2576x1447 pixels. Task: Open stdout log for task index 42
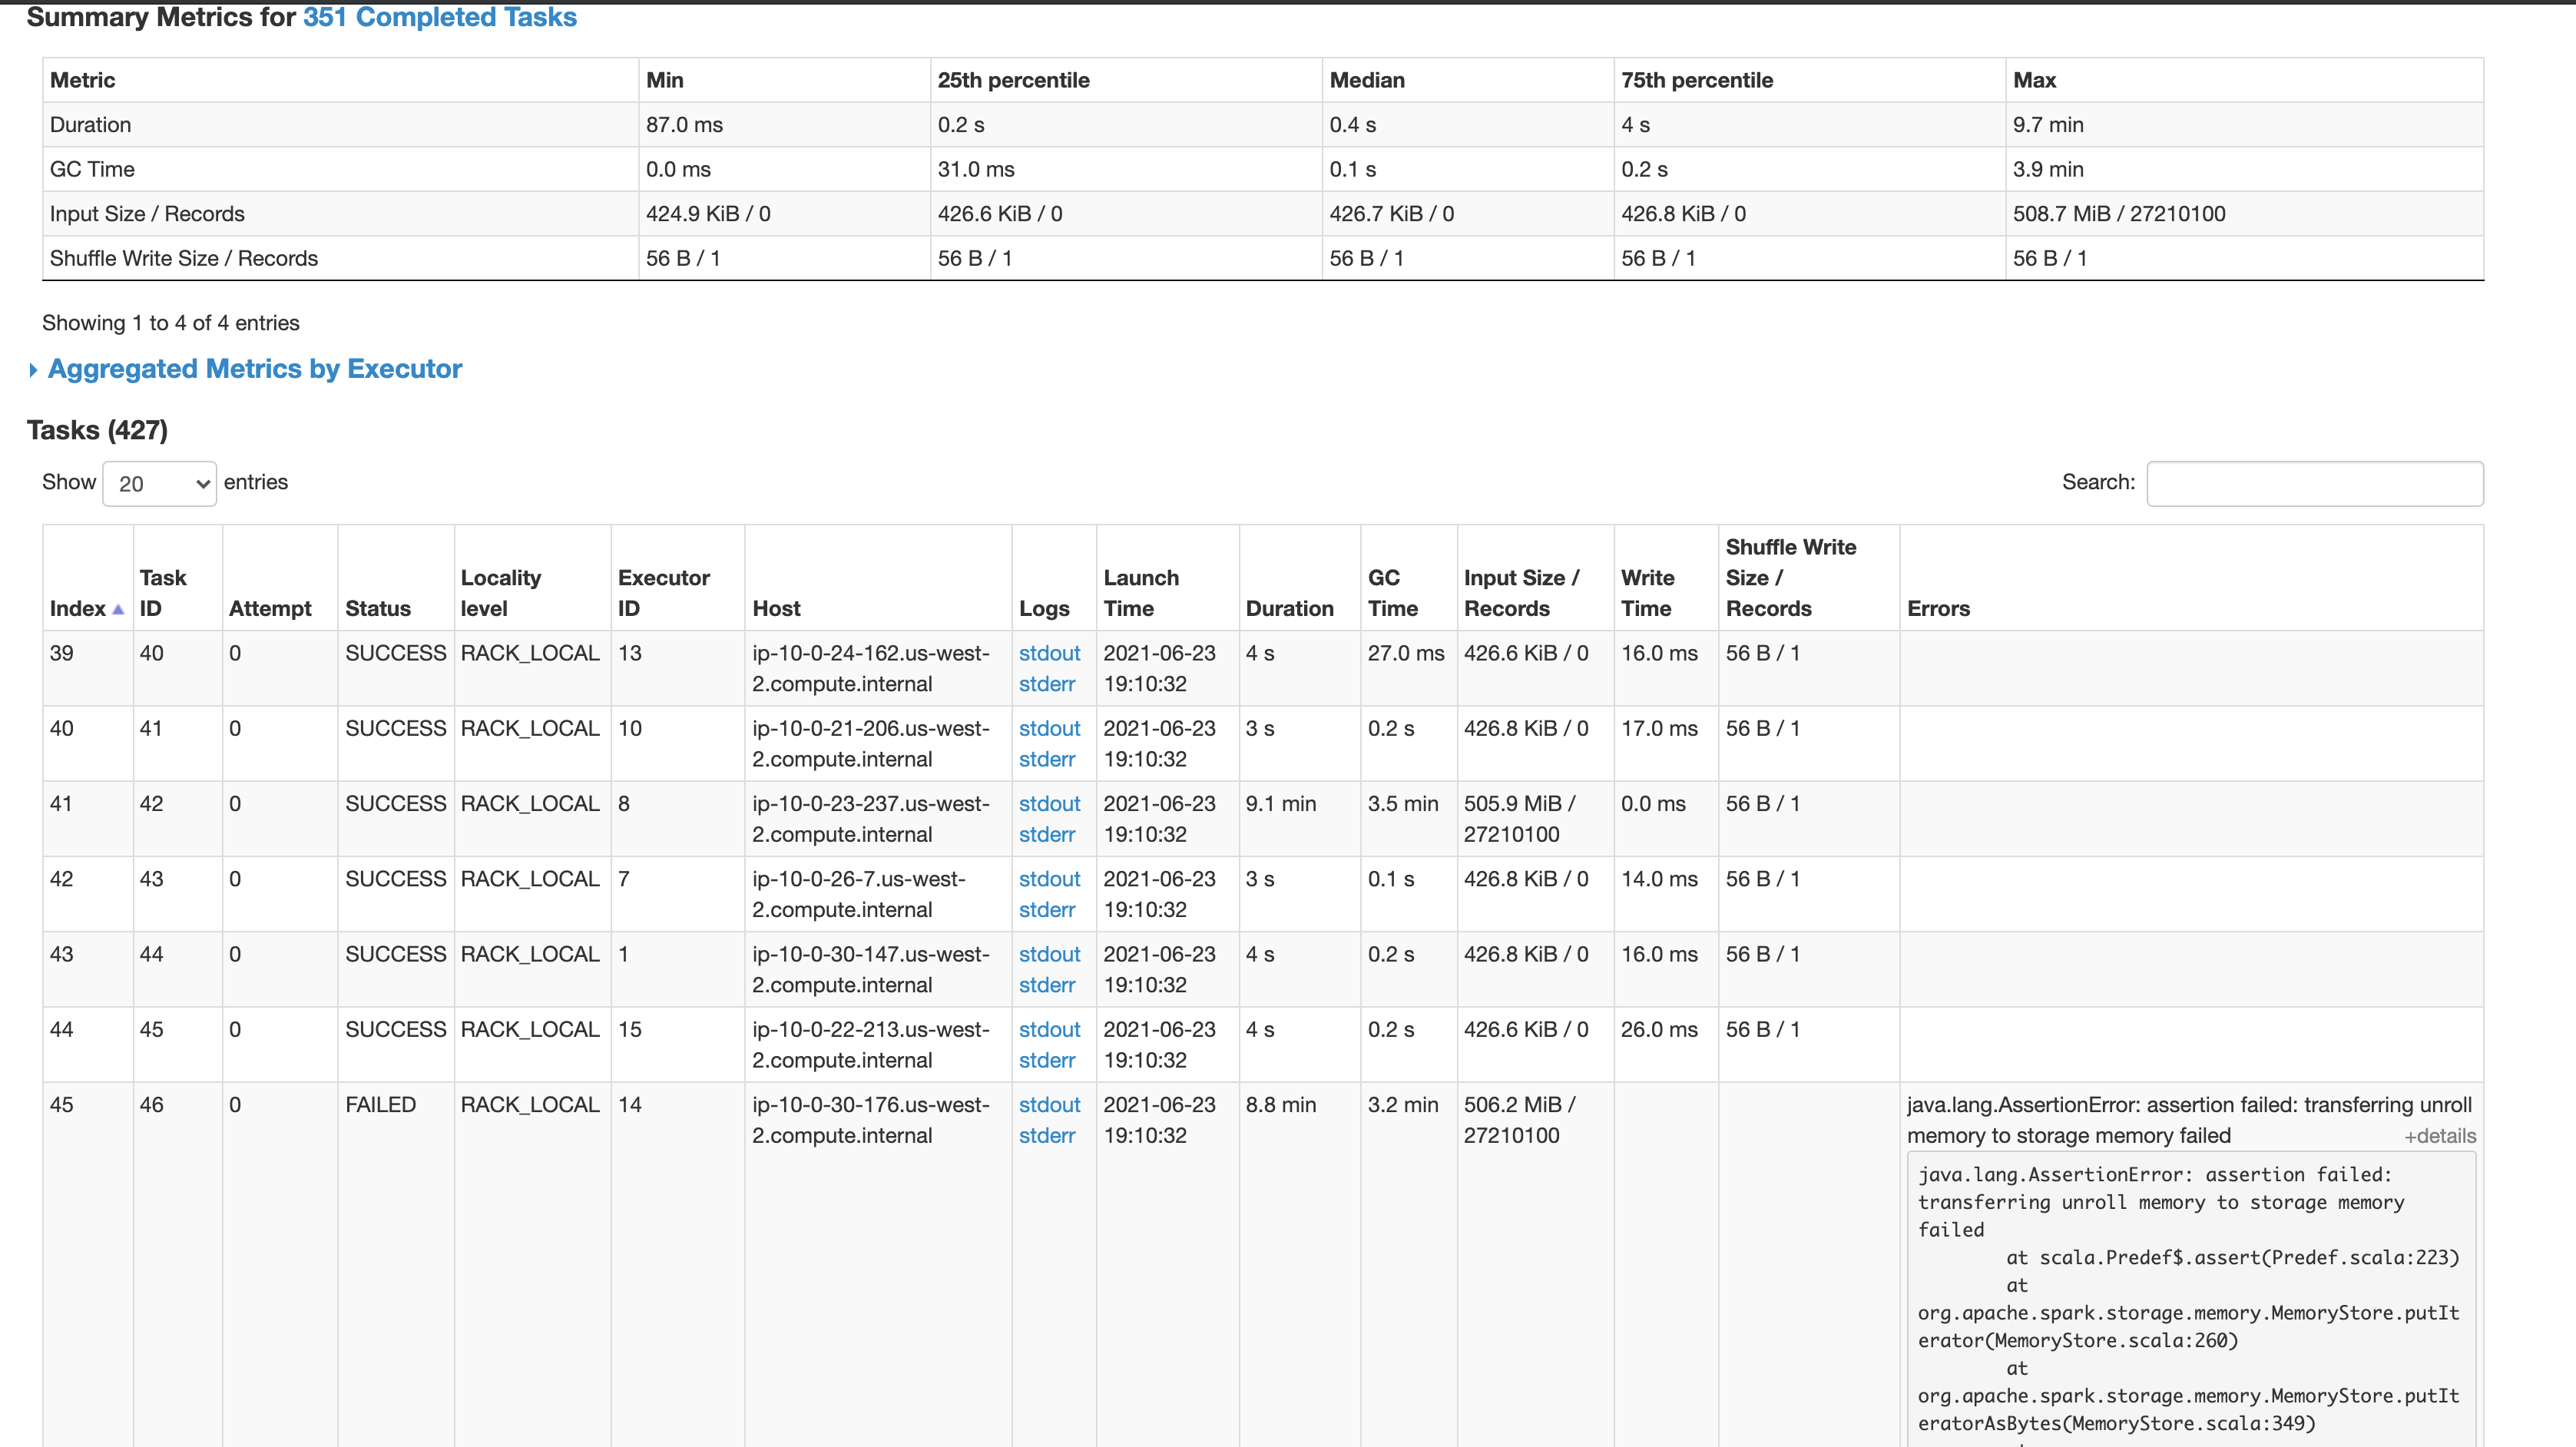pos(1049,879)
